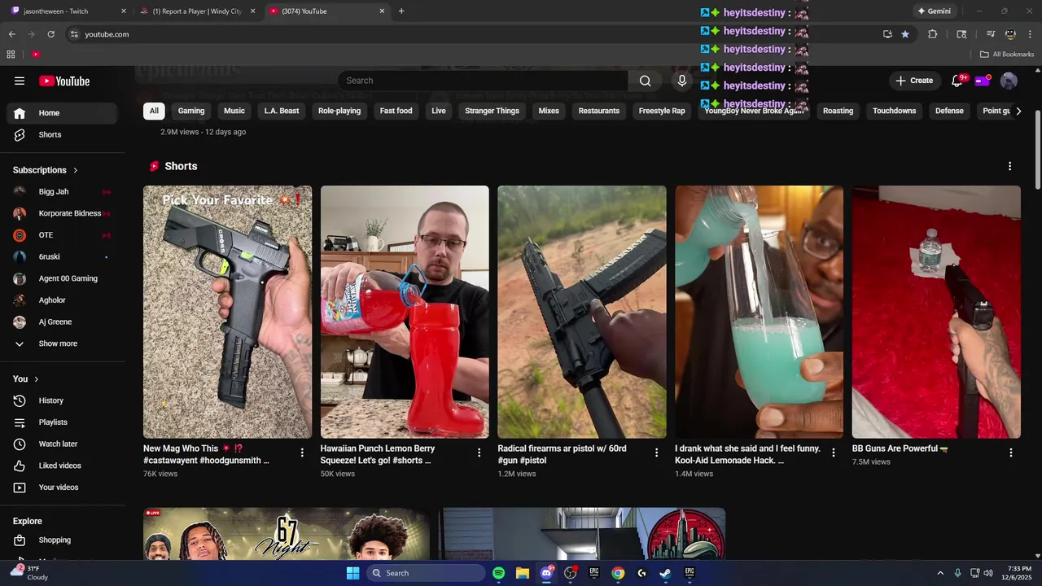Select the Live filter chip
The width and height of the screenshot is (1042, 586).
tap(439, 111)
